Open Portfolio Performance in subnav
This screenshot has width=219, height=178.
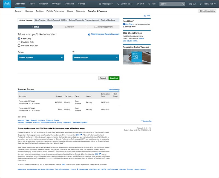55,11
